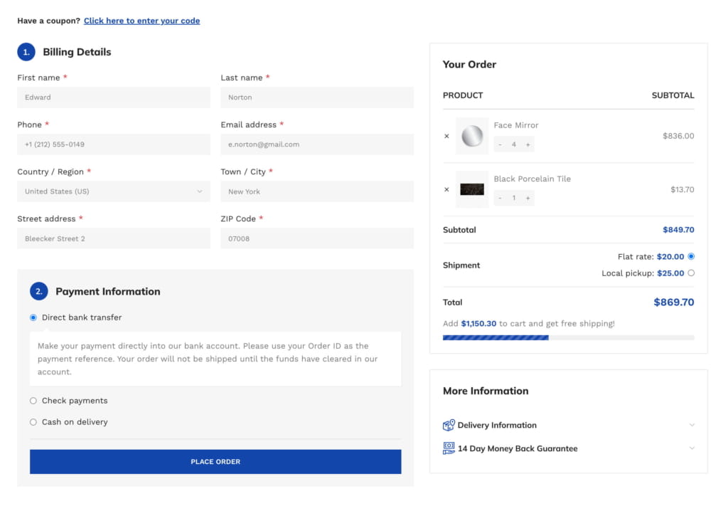Open the coupon code entry link
The image size is (728, 506).
tap(141, 21)
